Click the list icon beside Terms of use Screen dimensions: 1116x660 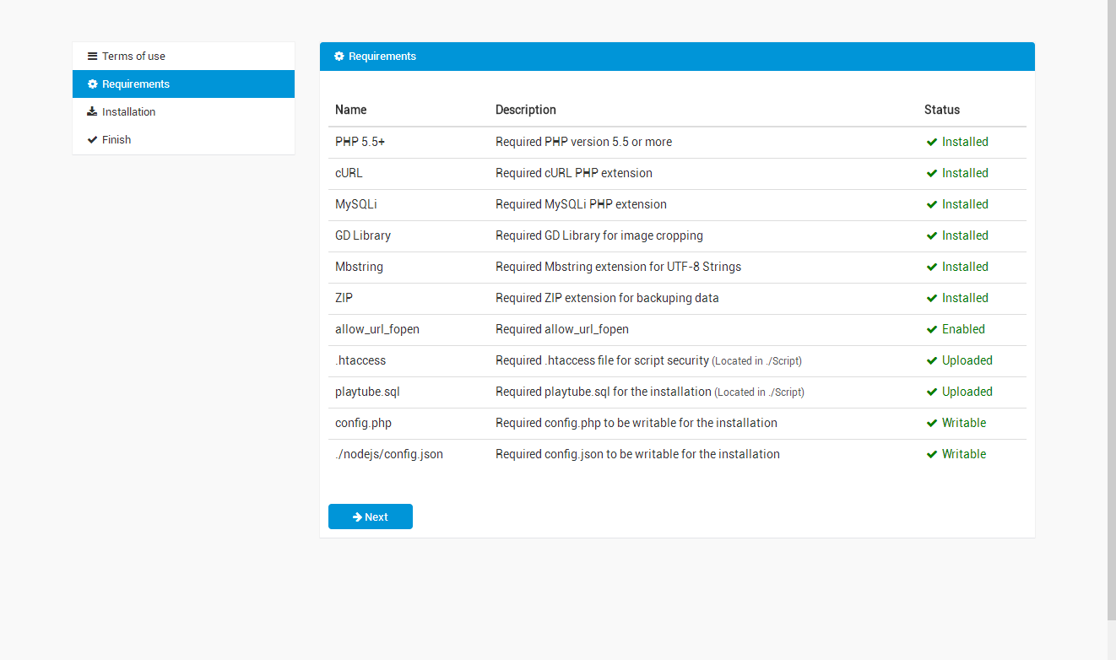click(93, 57)
